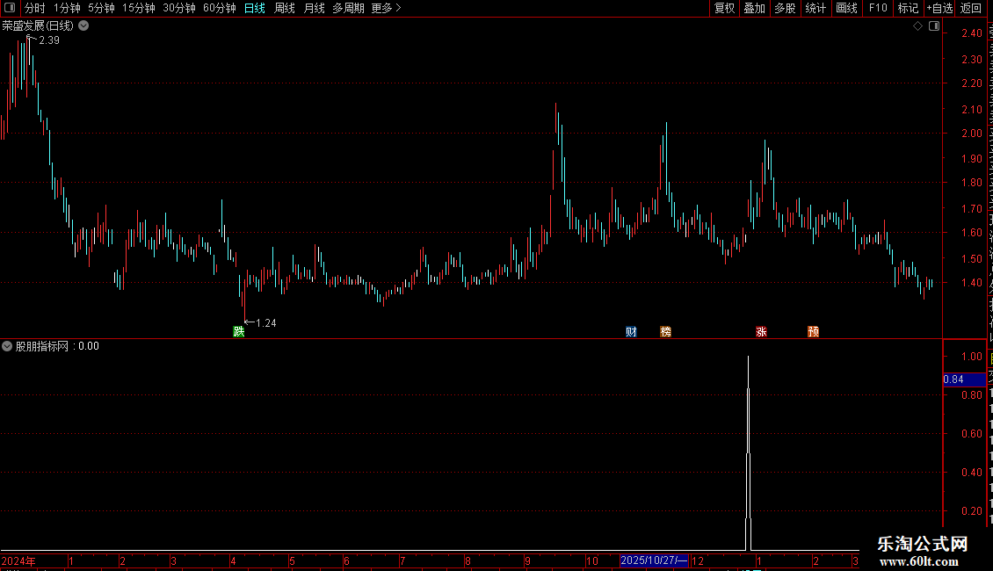Toggle the right side panel icon
The width and height of the screenshot is (993, 571).
(x=934, y=26)
